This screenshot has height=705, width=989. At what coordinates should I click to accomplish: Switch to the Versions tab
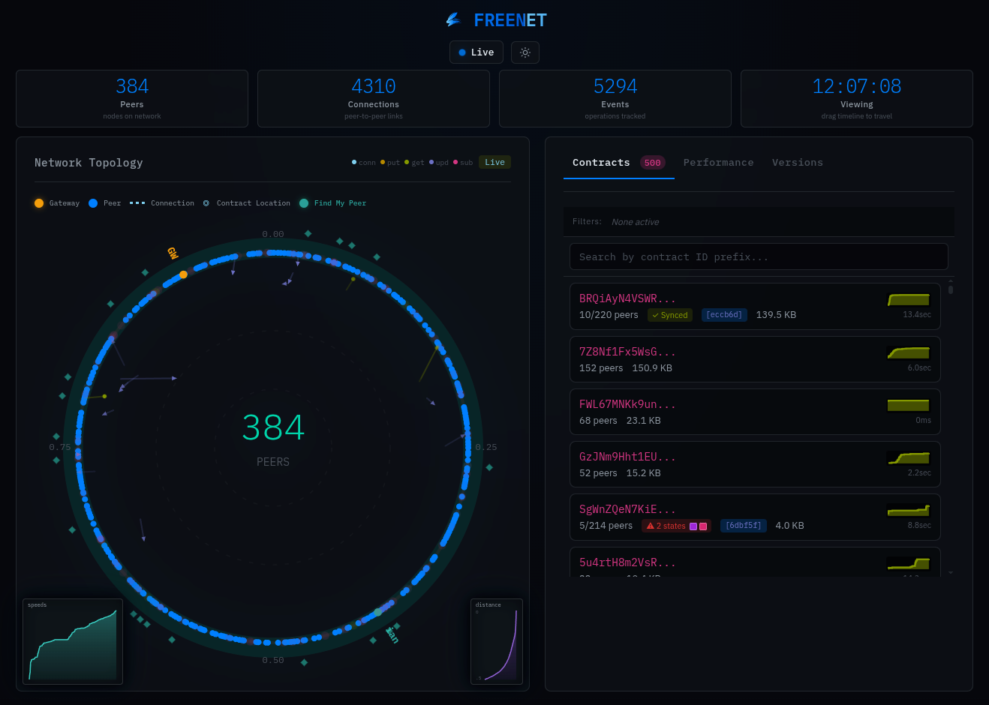tap(798, 163)
